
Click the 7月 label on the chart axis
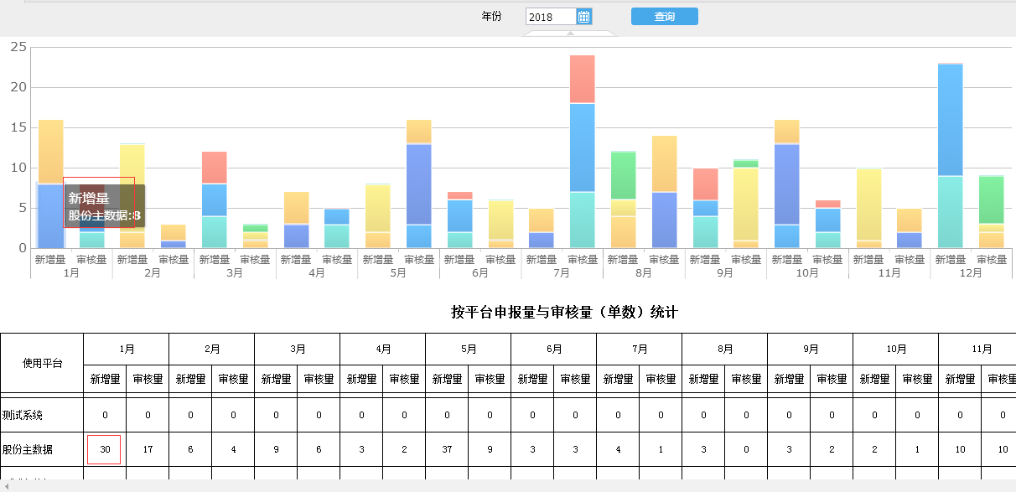click(562, 273)
